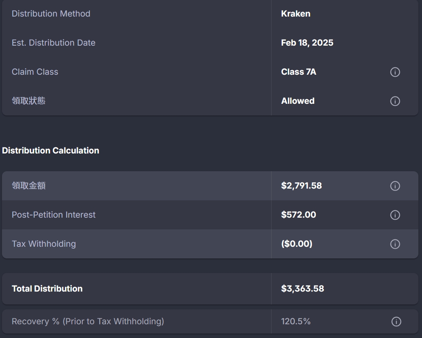The image size is (422, 338).
Task: Open the Recovery % info icon
Action: [396, 321]
